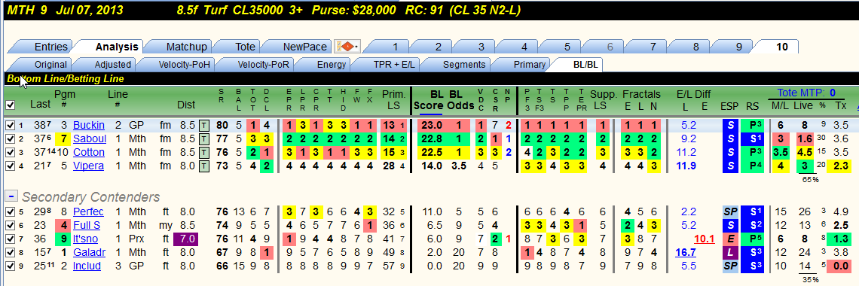Click the purple ESP L badge for Galadr
Screen dimensions: 859x286
730,252
